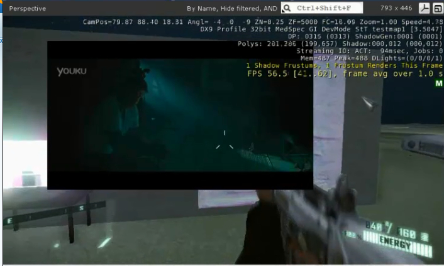Open the Perspective viewport menu
Image resolution: width=444 pixels, height=266 pixels.
[x=28, y=9]
